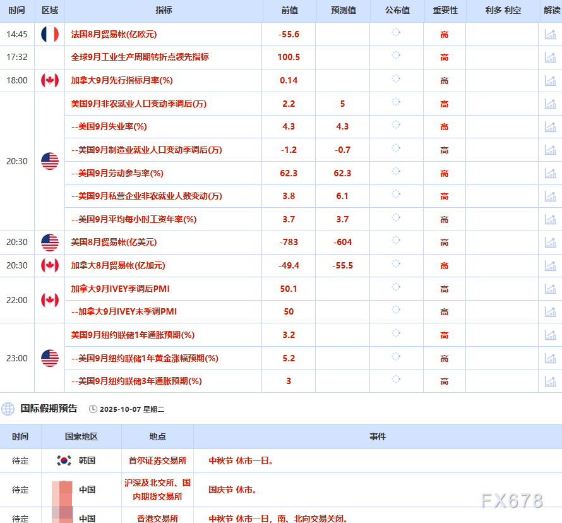Click the Canada flag beside 加拿大9月先行指标
Image resolution: width=562 pixels, height=523 pixels.
click(49, 80)
